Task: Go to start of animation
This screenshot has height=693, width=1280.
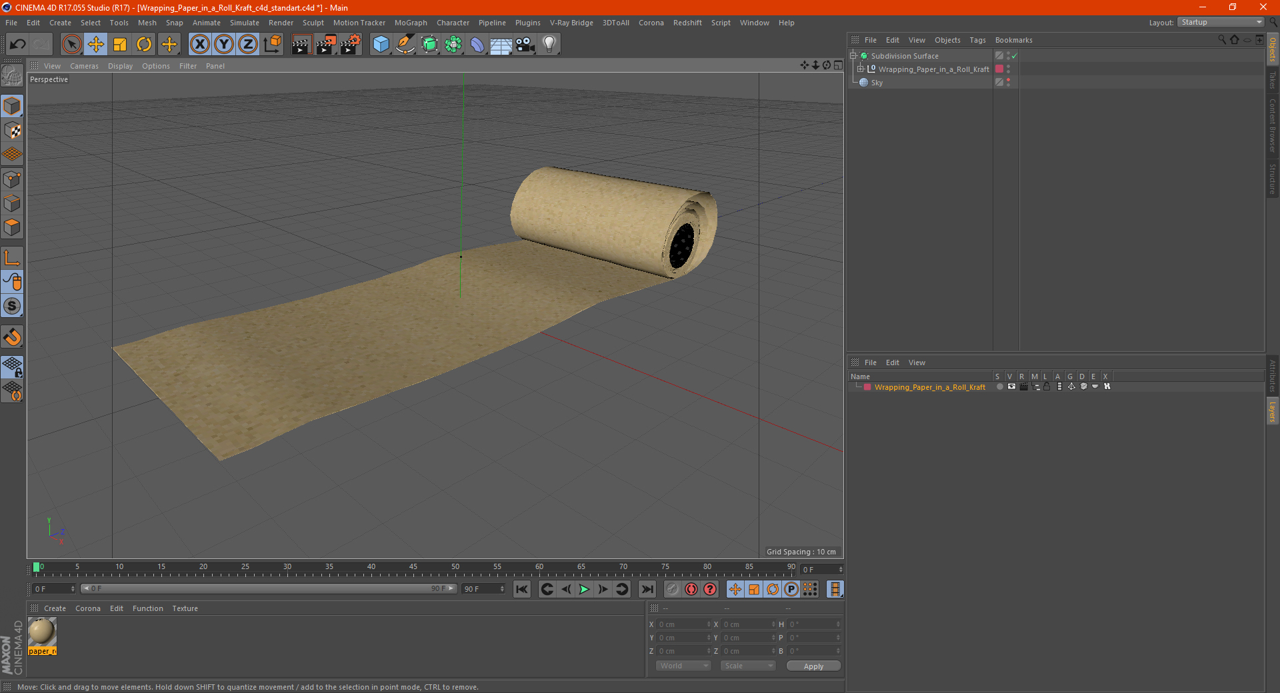Action: tap(522, 589)
